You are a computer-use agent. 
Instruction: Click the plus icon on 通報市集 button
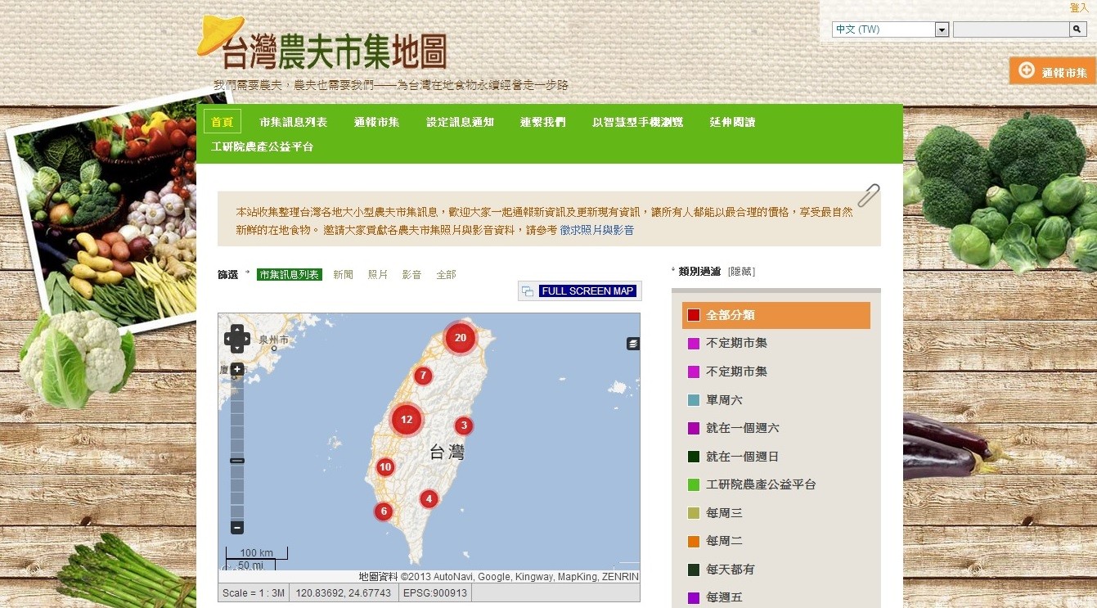(1027, 70)
